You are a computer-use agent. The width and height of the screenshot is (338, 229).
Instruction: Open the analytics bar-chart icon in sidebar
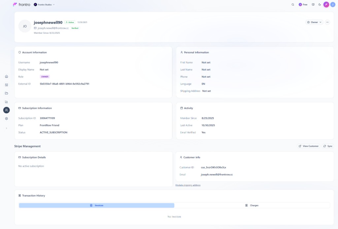[x=6, y=101]
